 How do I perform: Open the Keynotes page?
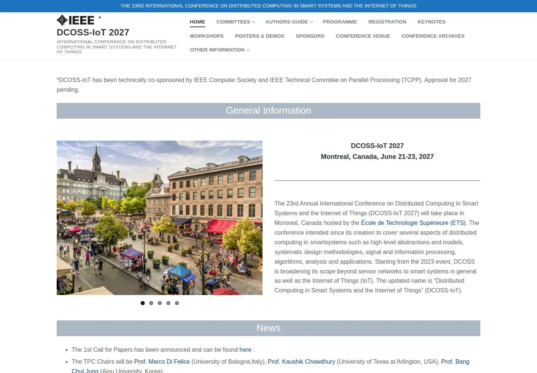431,22
